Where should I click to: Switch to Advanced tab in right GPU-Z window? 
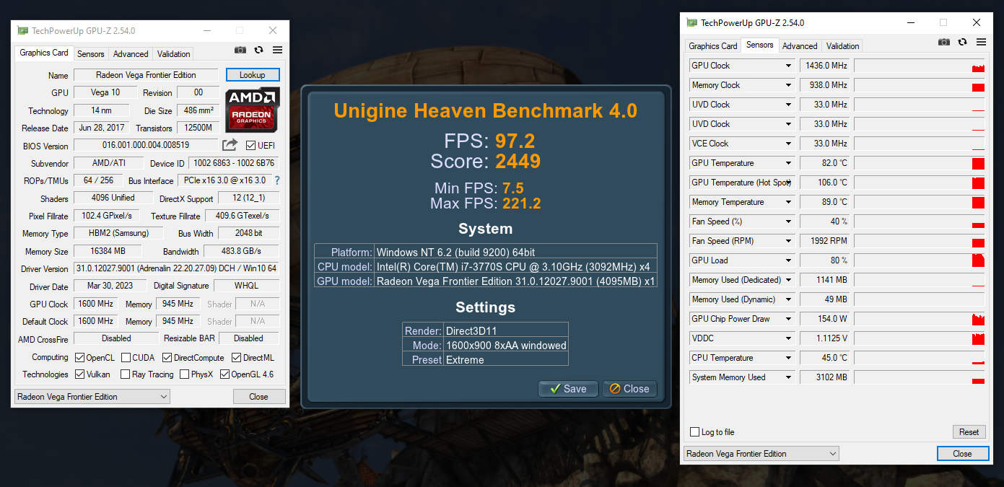click(x=800, y=46)
